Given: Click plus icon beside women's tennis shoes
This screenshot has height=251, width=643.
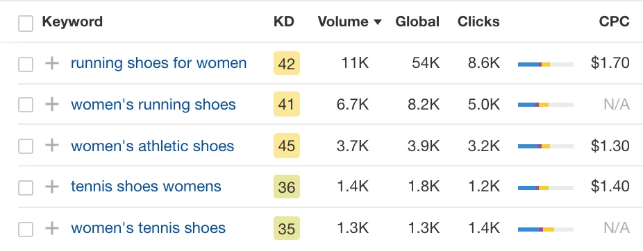Looking at the screenshot, I should click(51, 228).
